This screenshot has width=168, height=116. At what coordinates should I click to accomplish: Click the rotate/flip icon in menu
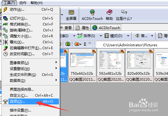[5, 30]
